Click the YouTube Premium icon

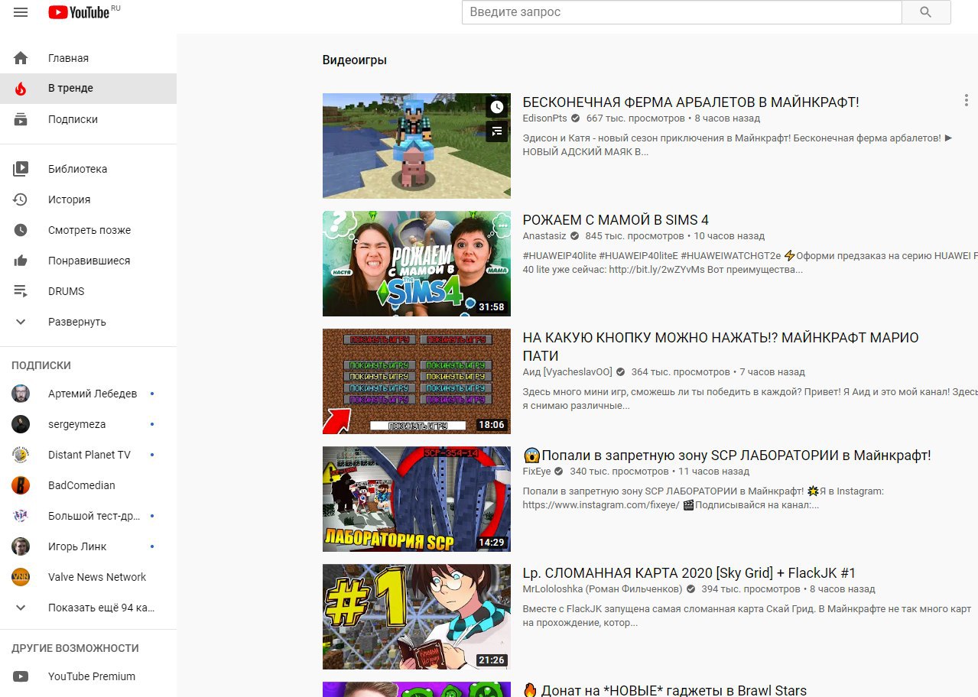pyautogui.click(x=21, y=676)
